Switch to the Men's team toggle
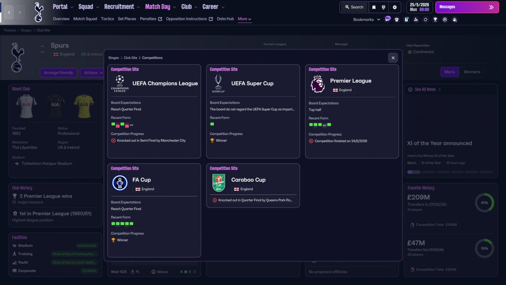This screenshot has width=506, height=285. [x=450, y=72]
